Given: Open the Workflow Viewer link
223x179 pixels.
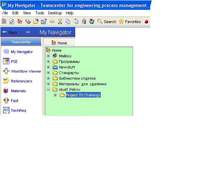Looking at the screenshot, I should pyautogui.click(x=26, y=71).
